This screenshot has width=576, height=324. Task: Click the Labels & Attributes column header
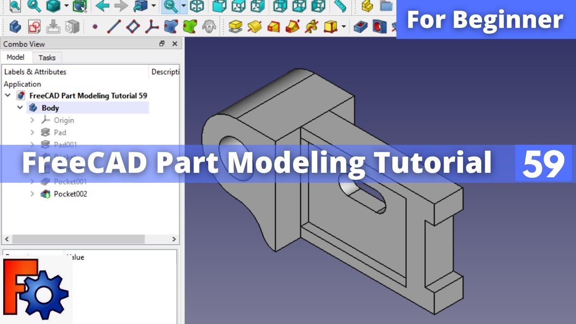35,72
